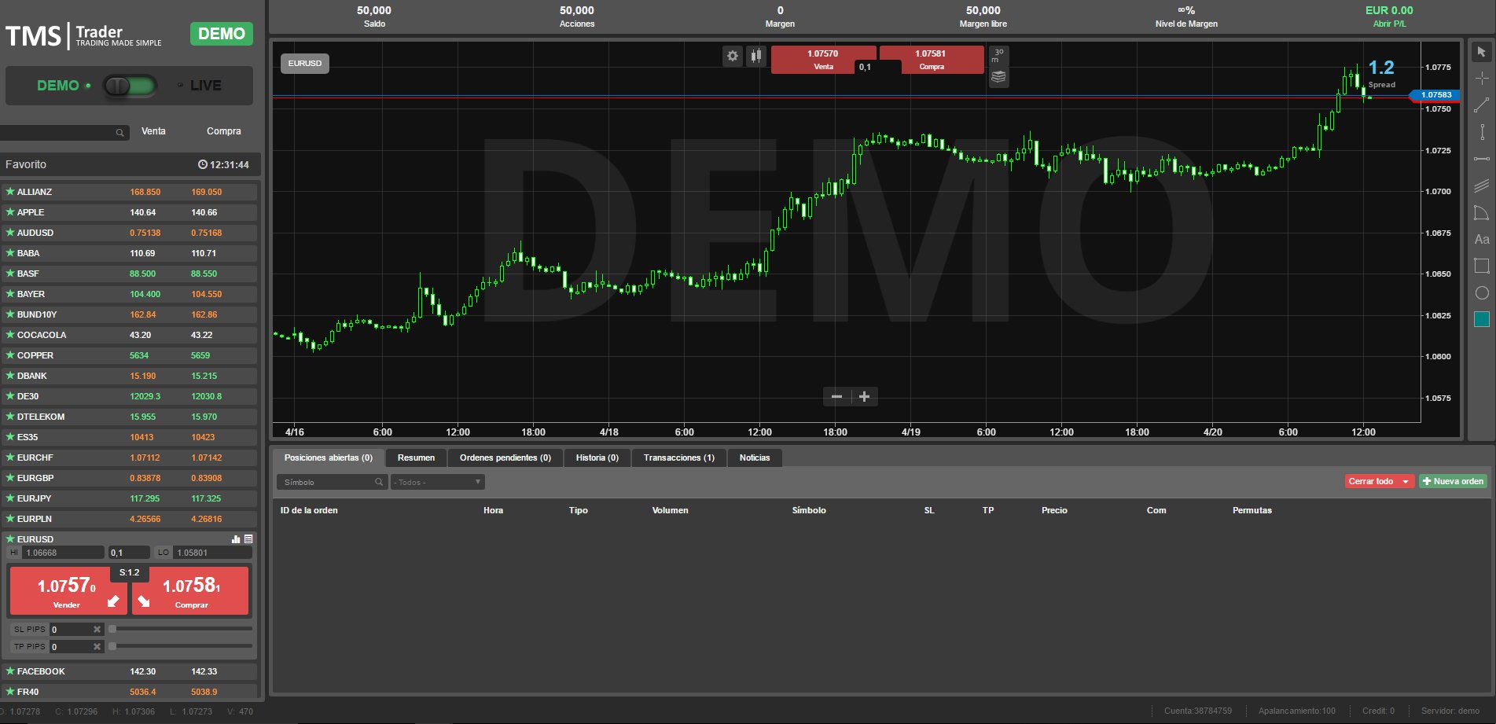Click the Símbolo search field
Image resolution: width=1496 pixels, height=724 pixels.
[331, 482]
